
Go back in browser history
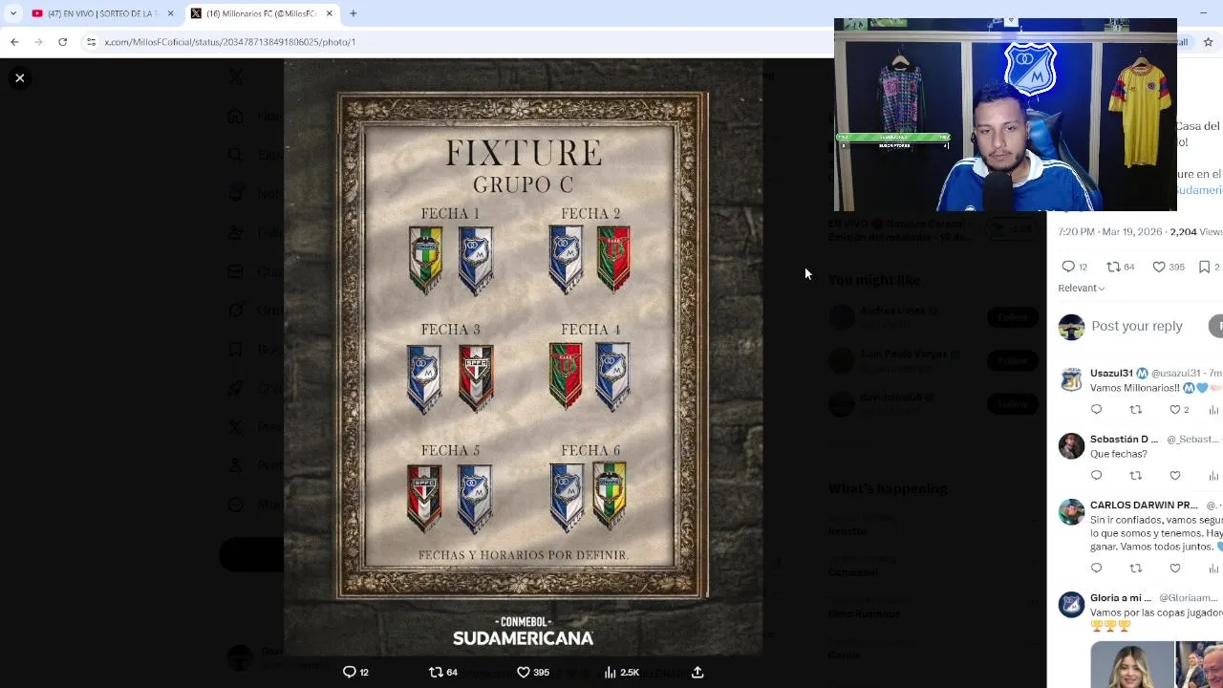(14, 42)
